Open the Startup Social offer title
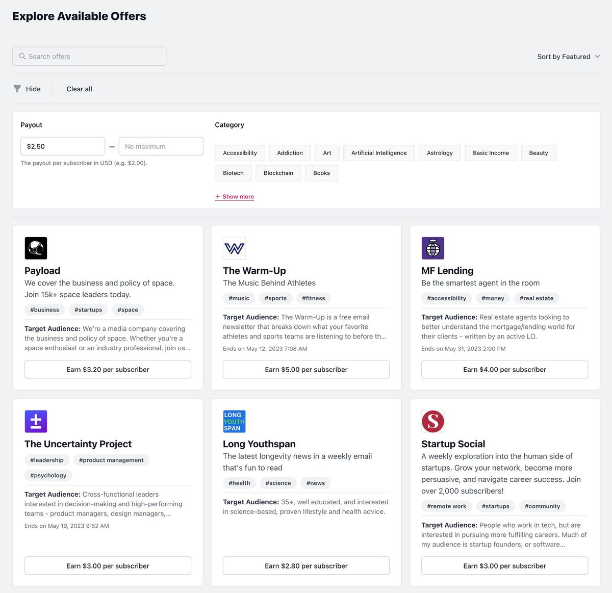 tap(453, 444)
